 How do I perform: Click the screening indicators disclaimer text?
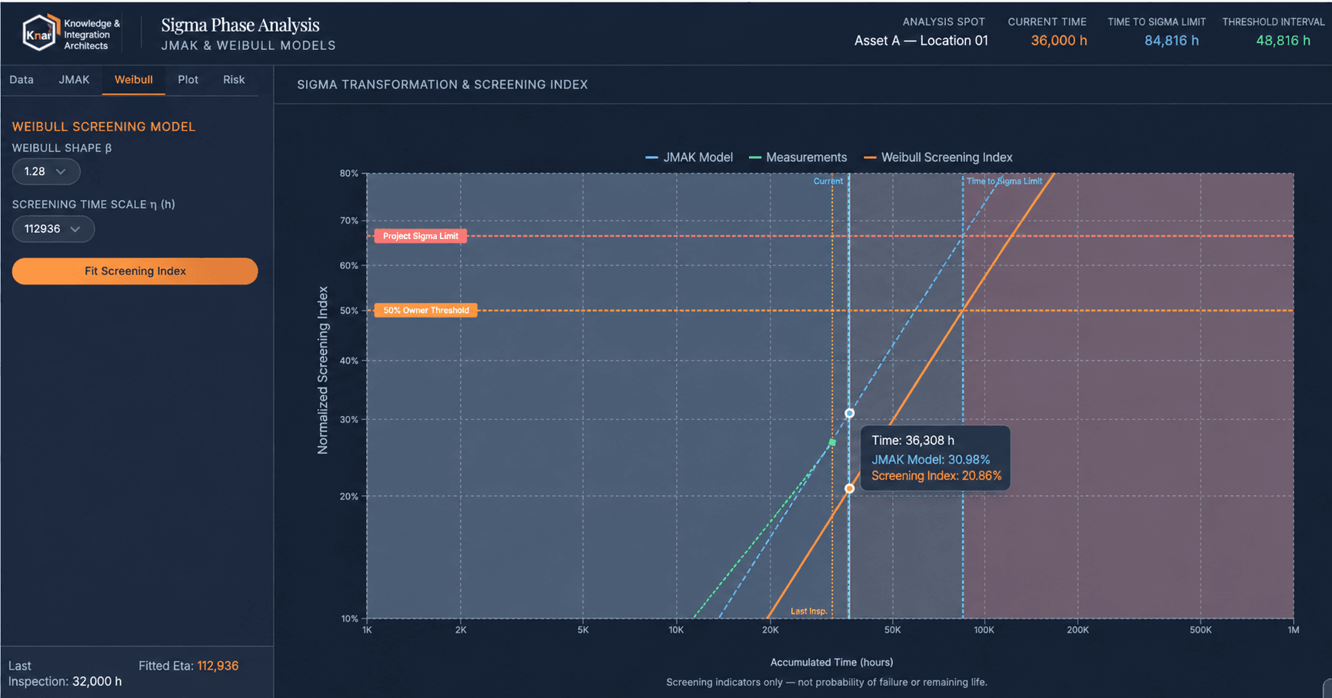coord(827,682)
